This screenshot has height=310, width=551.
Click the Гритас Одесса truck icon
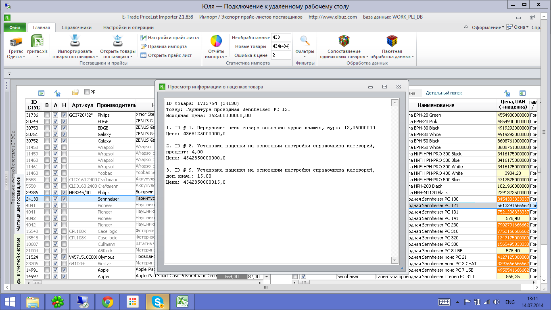click(16, 42)
